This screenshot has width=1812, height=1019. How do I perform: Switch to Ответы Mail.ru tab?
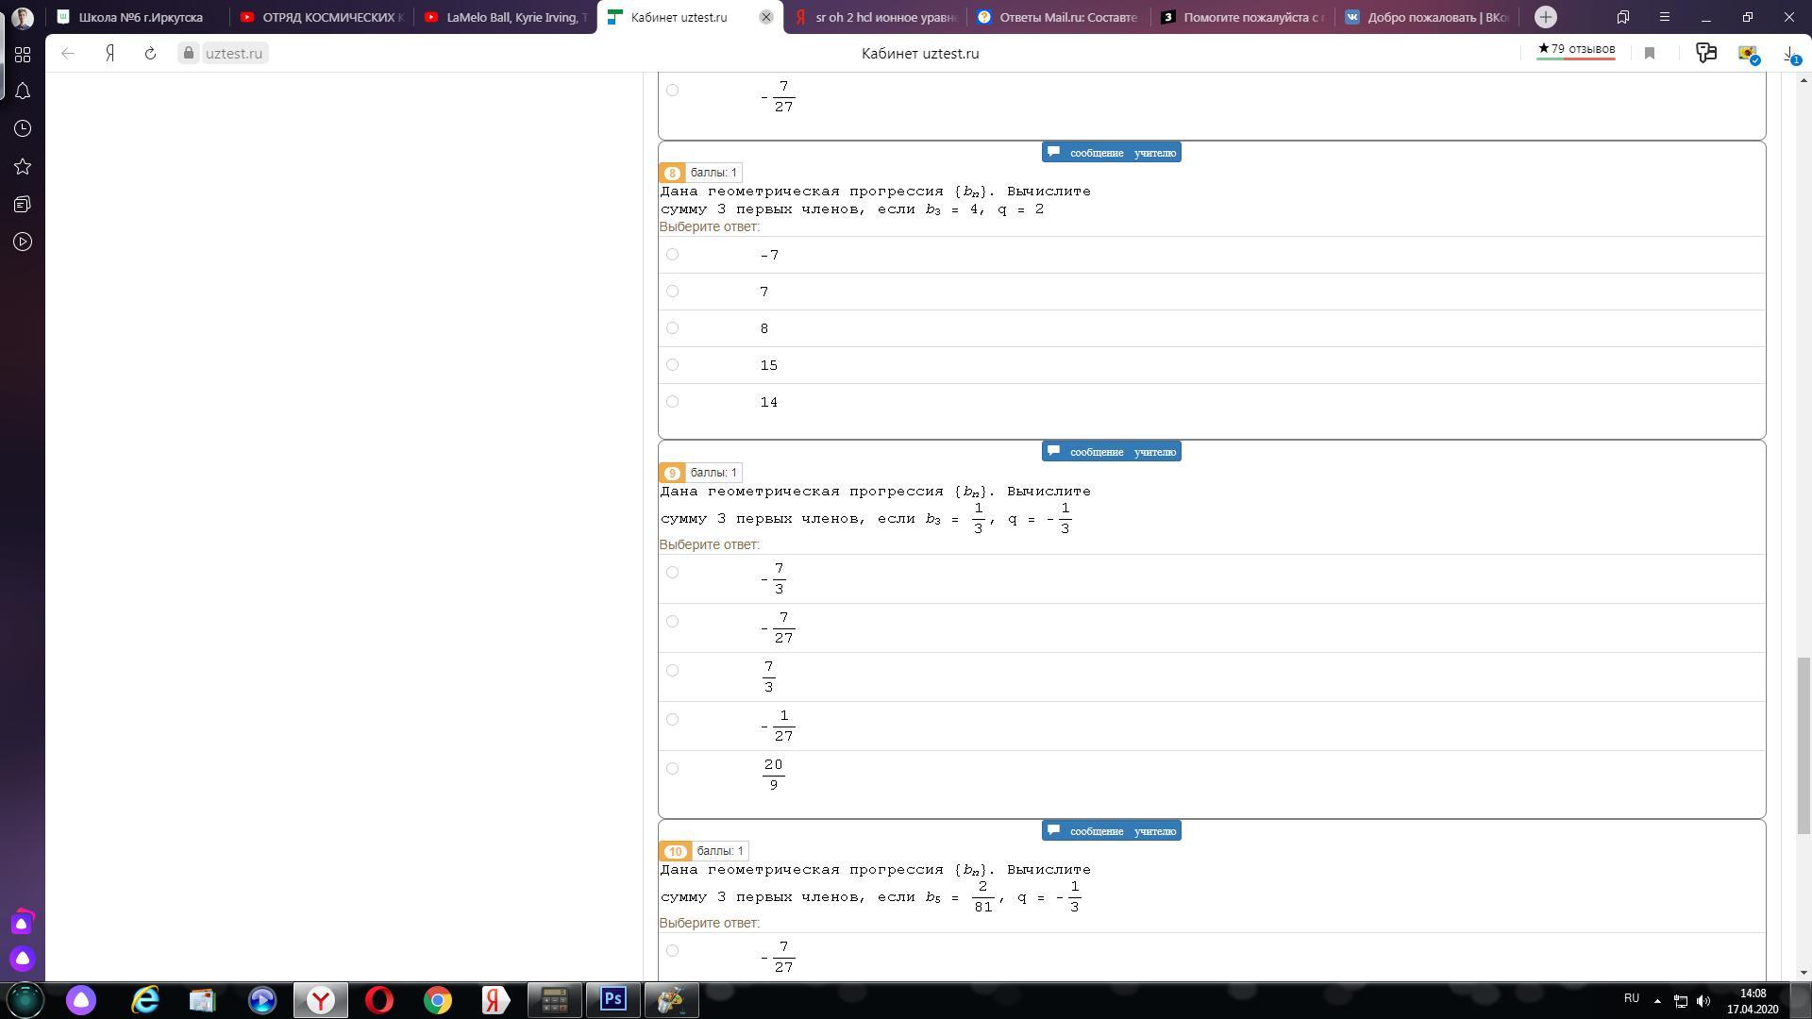(x=1057, y=17)
